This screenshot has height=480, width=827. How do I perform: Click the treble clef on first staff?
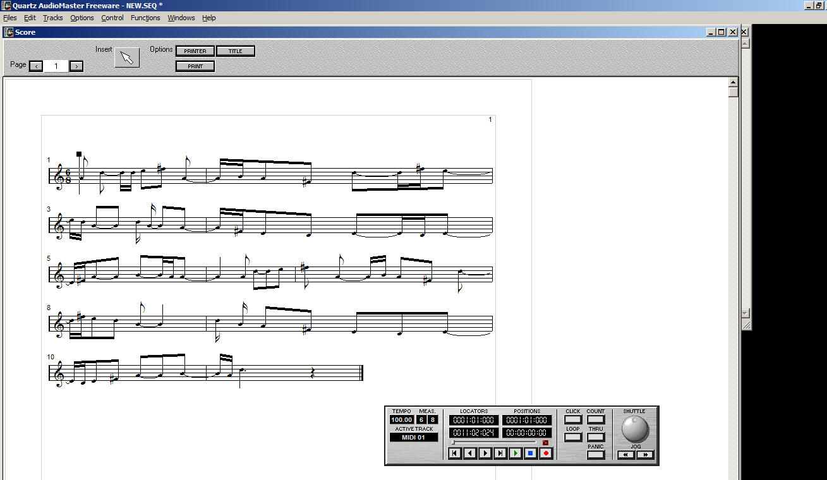59,176
